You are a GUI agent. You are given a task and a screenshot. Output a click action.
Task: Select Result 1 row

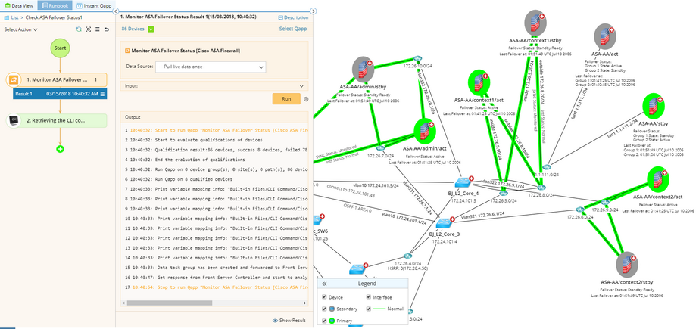pos(60,94)
